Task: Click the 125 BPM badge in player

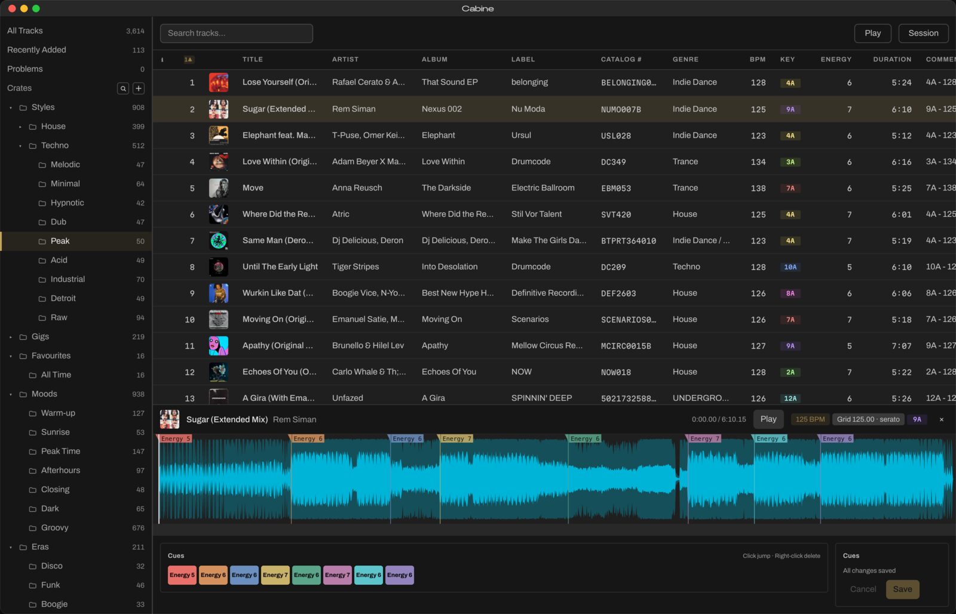Action: (x=810, y=419)
